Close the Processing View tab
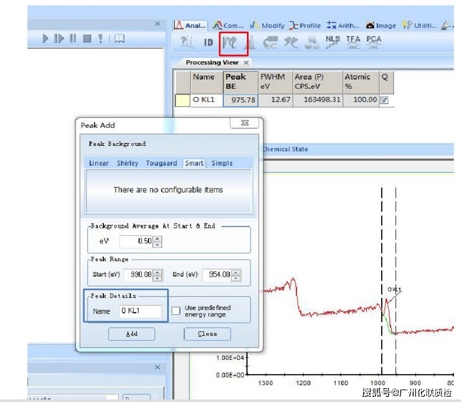Screen dimensions: 461x402 click(x=246, y=63)
